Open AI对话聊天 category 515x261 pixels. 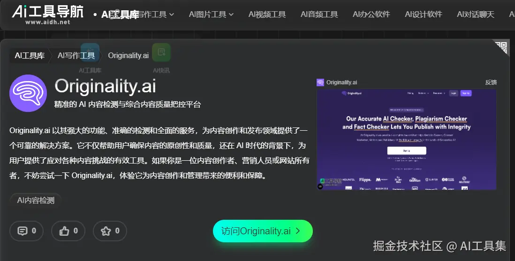click(x=476, y=15)
